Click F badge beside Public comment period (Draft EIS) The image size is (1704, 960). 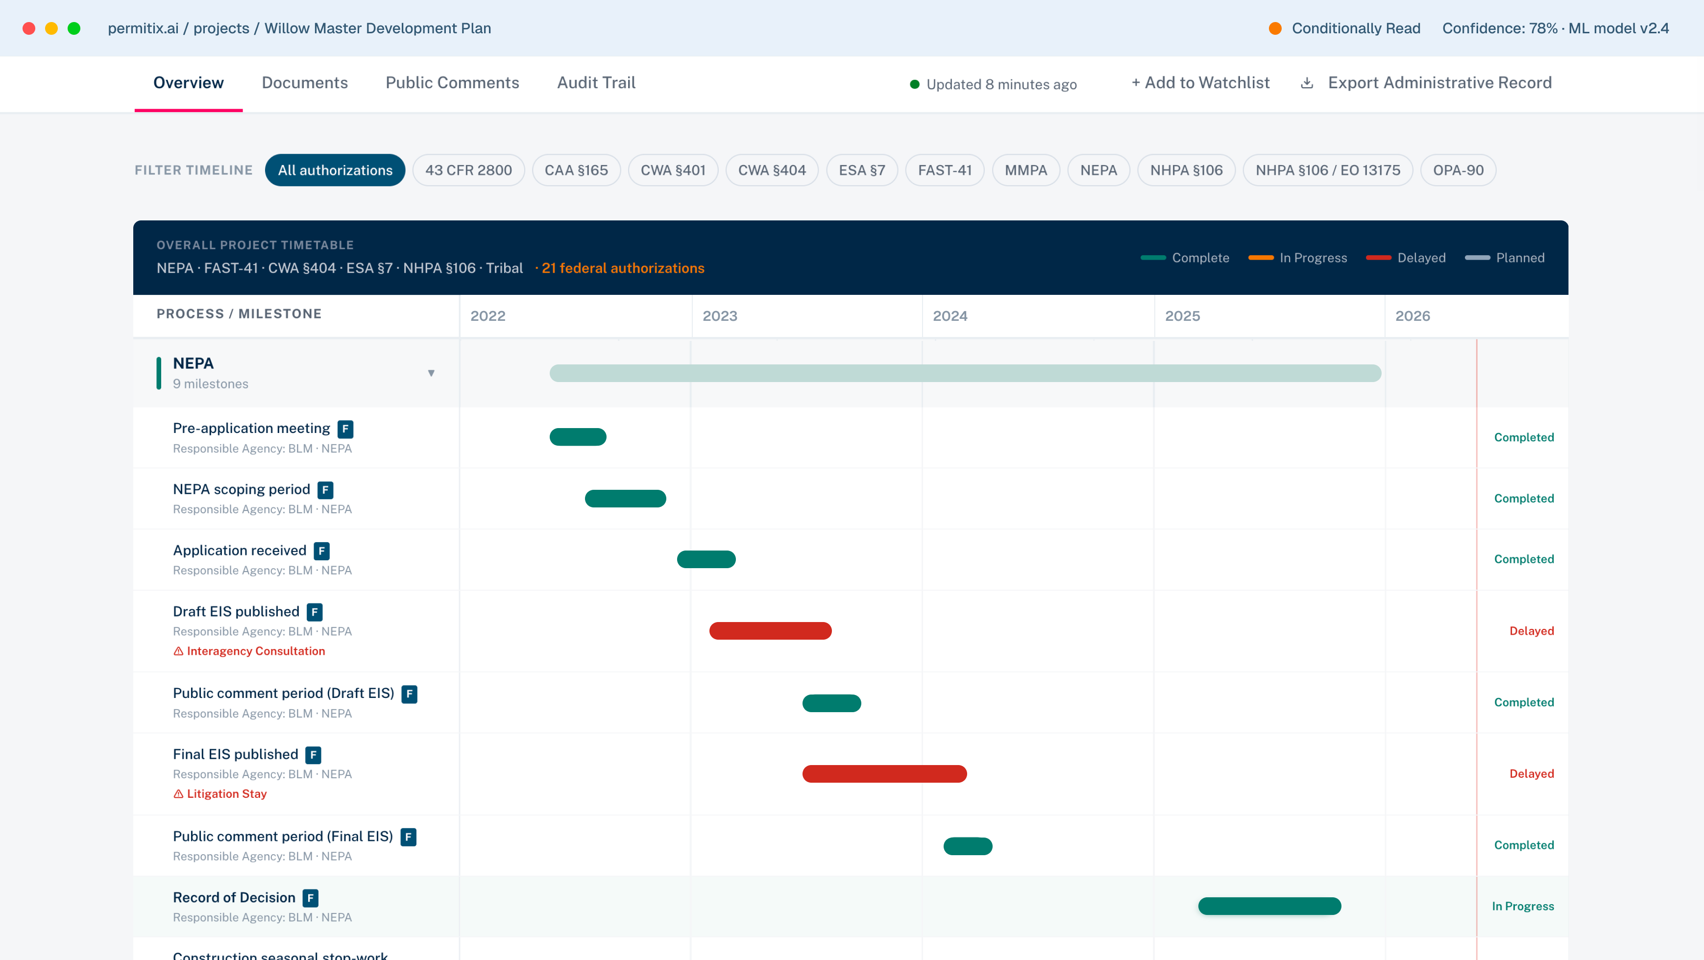(410, 694)
